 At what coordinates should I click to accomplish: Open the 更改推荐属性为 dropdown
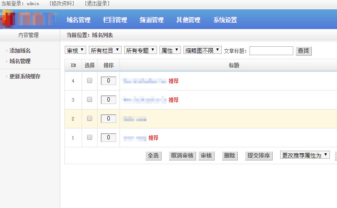(305, 155)
